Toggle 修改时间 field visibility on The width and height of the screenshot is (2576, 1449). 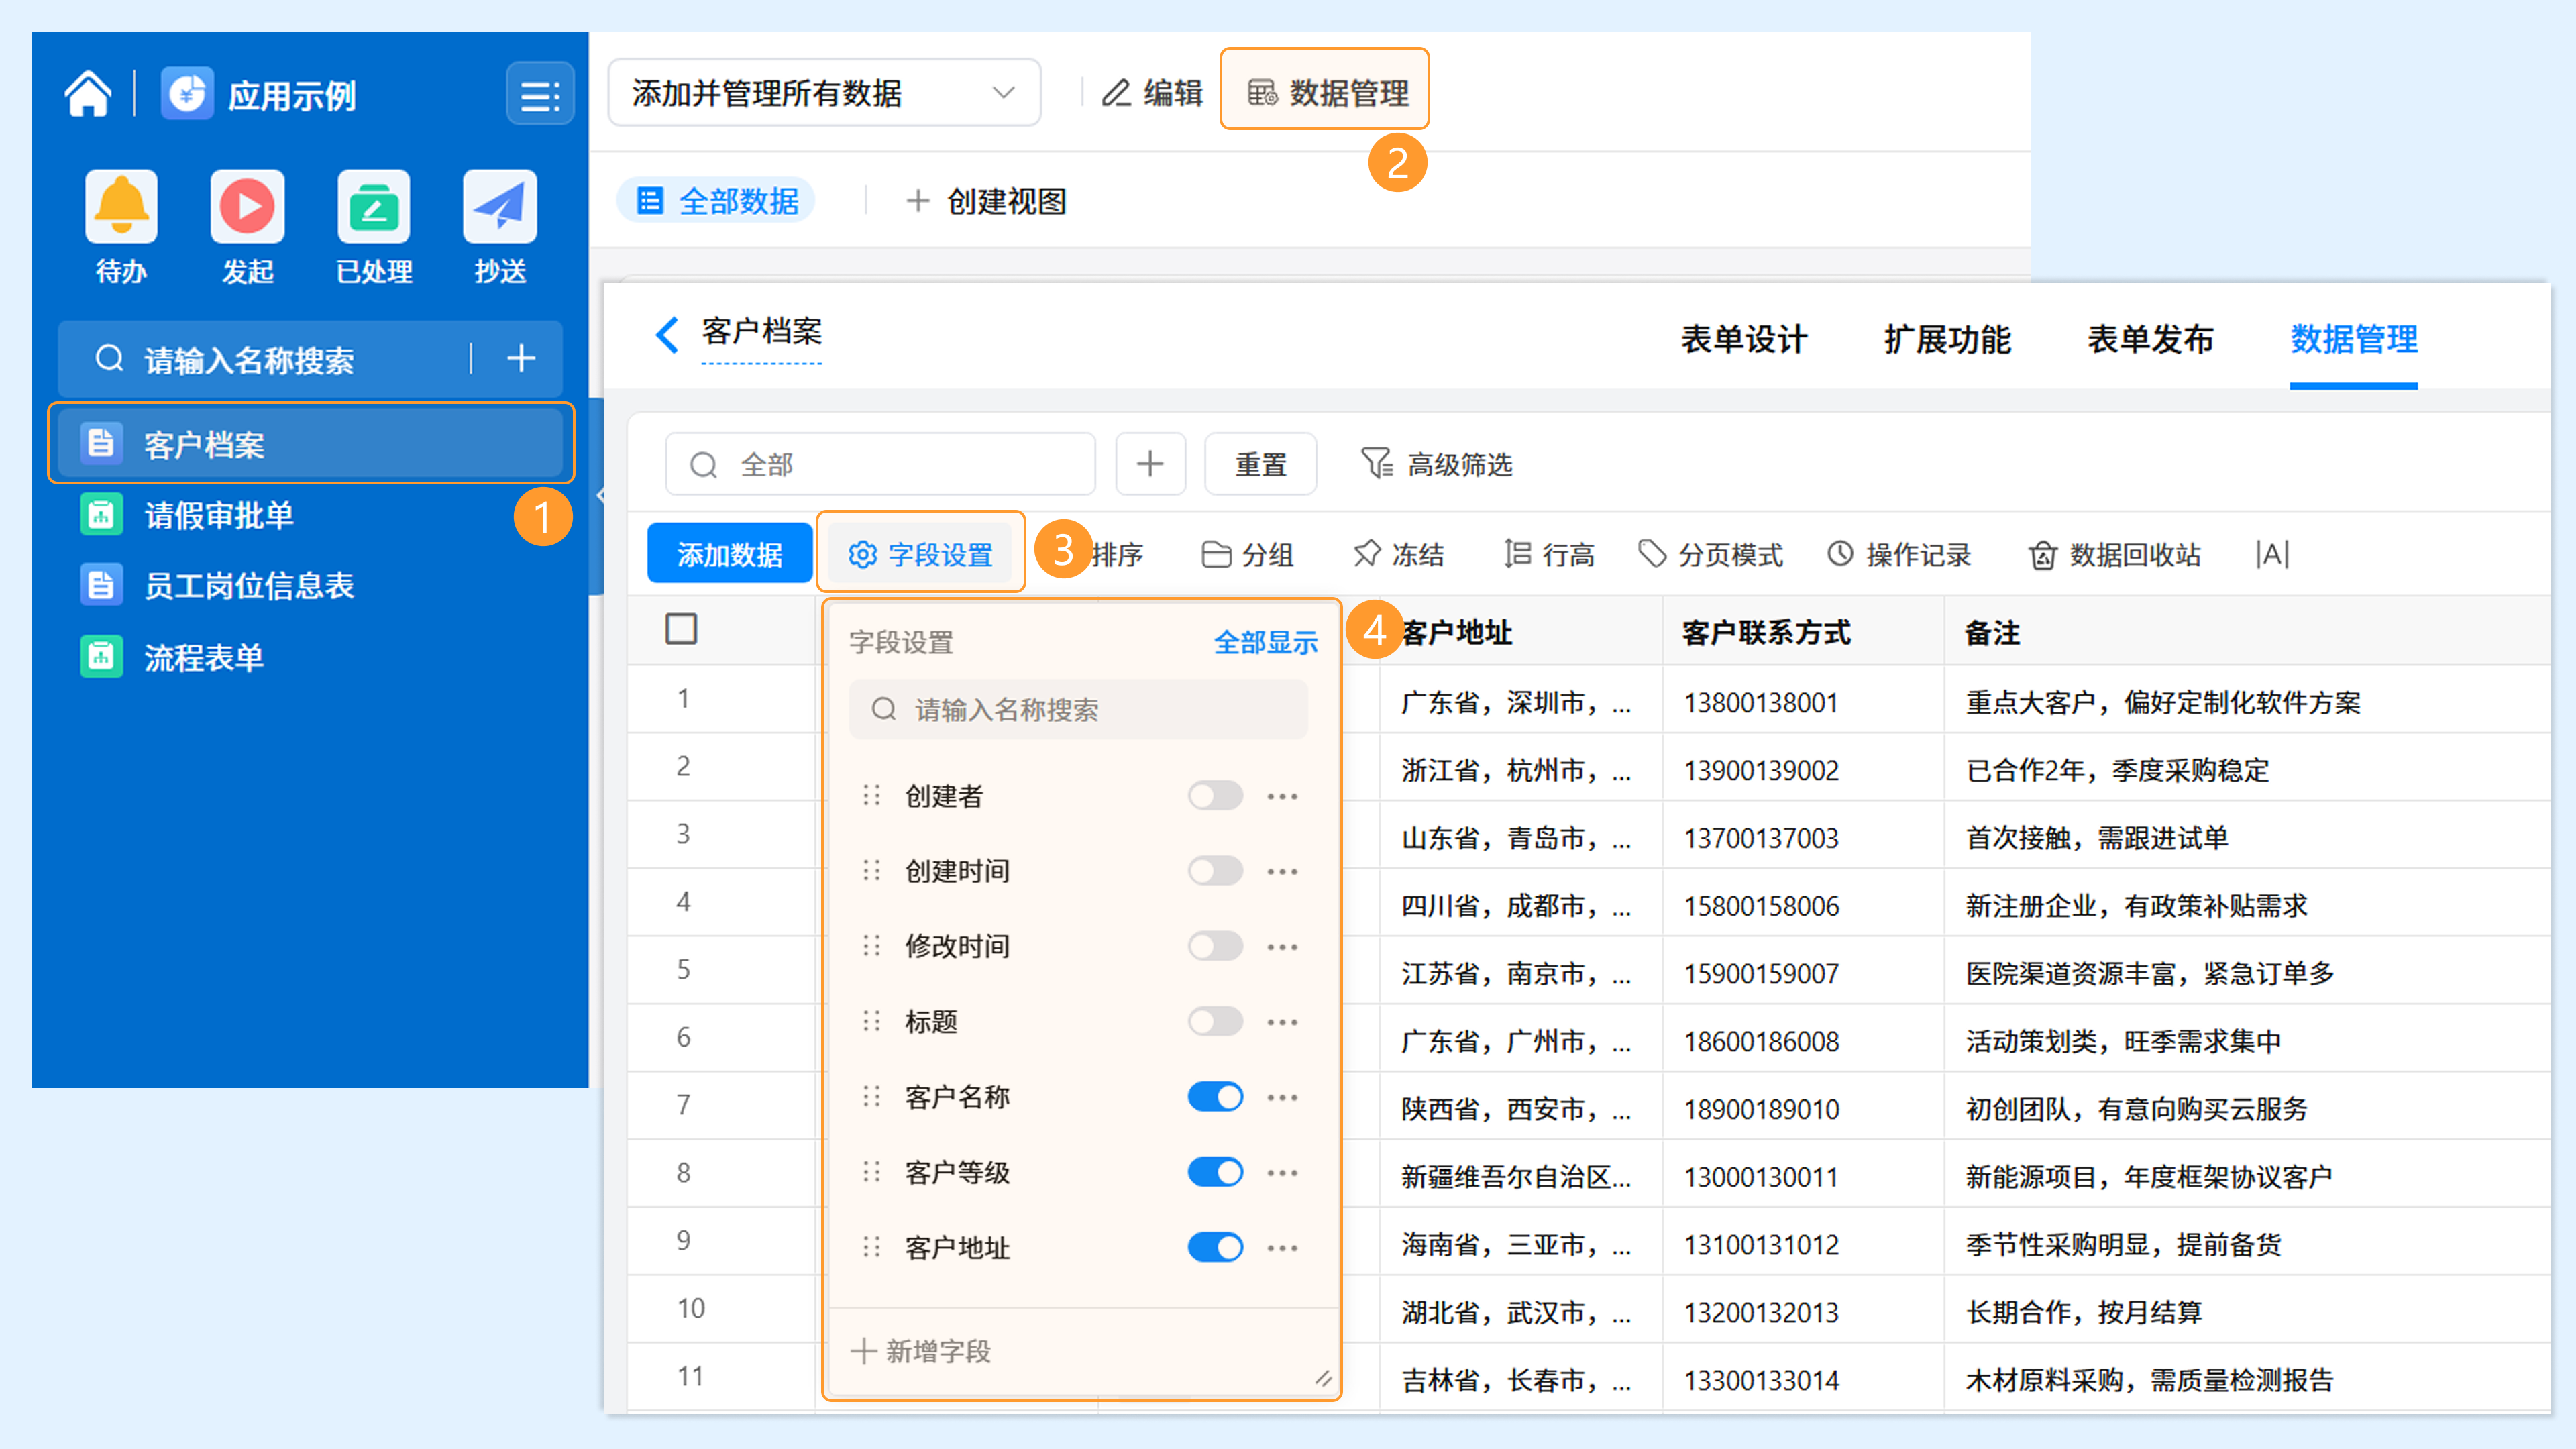(1215, 946)
